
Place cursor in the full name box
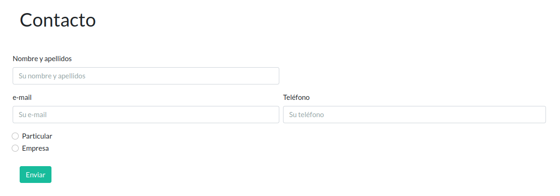coord(145,76)
